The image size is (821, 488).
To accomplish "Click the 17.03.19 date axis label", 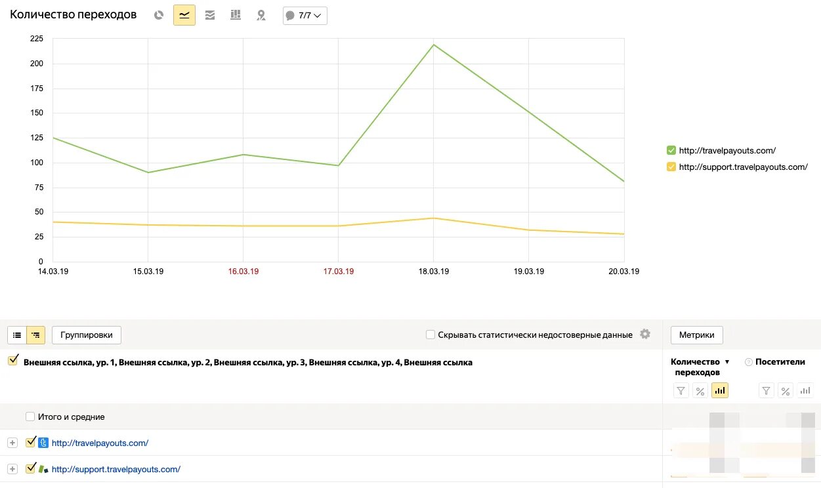I will [338, 272].
